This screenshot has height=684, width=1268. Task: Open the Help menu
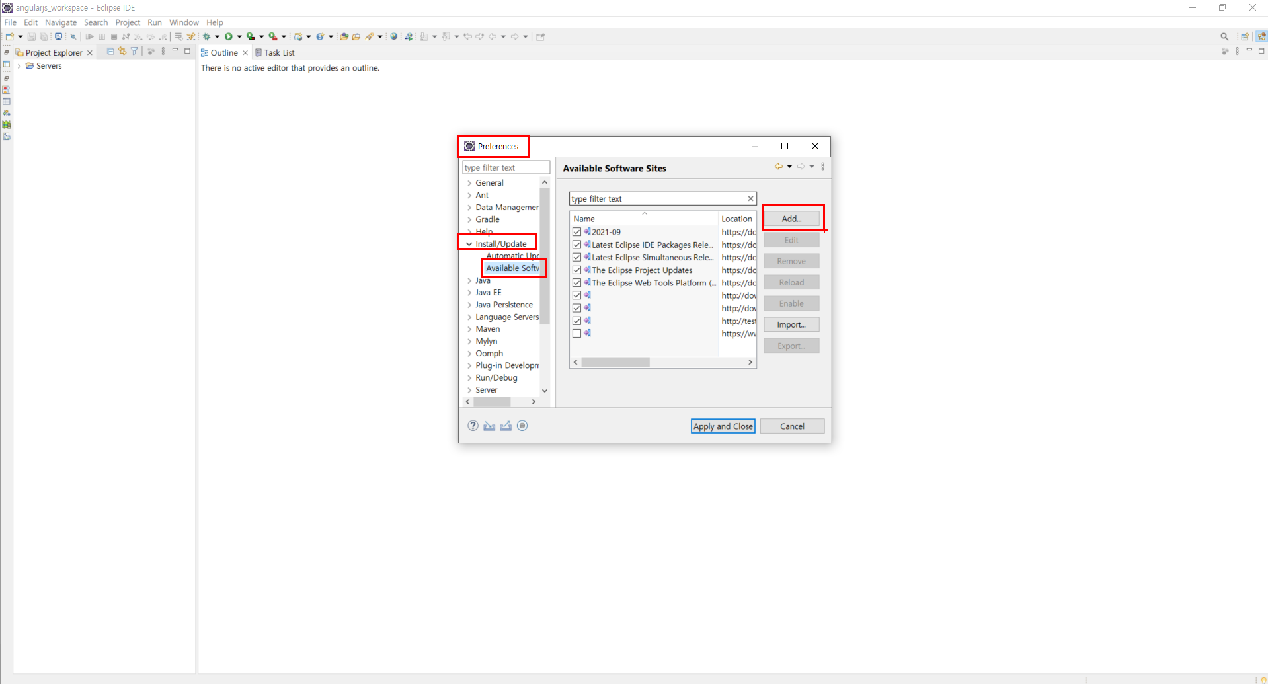pyautogui.click(x=215, y=22)
